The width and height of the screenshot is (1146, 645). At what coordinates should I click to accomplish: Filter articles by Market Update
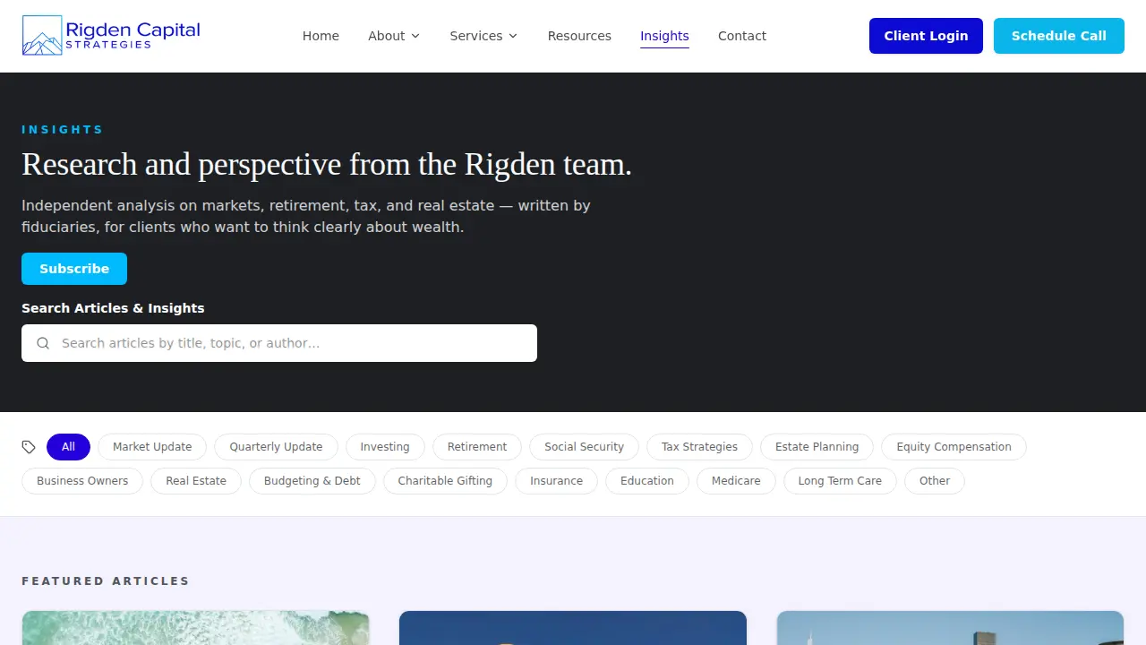152,447
